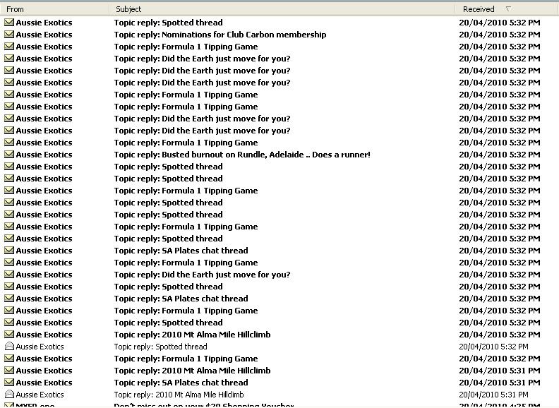The image size is (559, 408).
Task: Click envelope icon of the topmost Spotted thread email
Action: click(x=9, y=23)
